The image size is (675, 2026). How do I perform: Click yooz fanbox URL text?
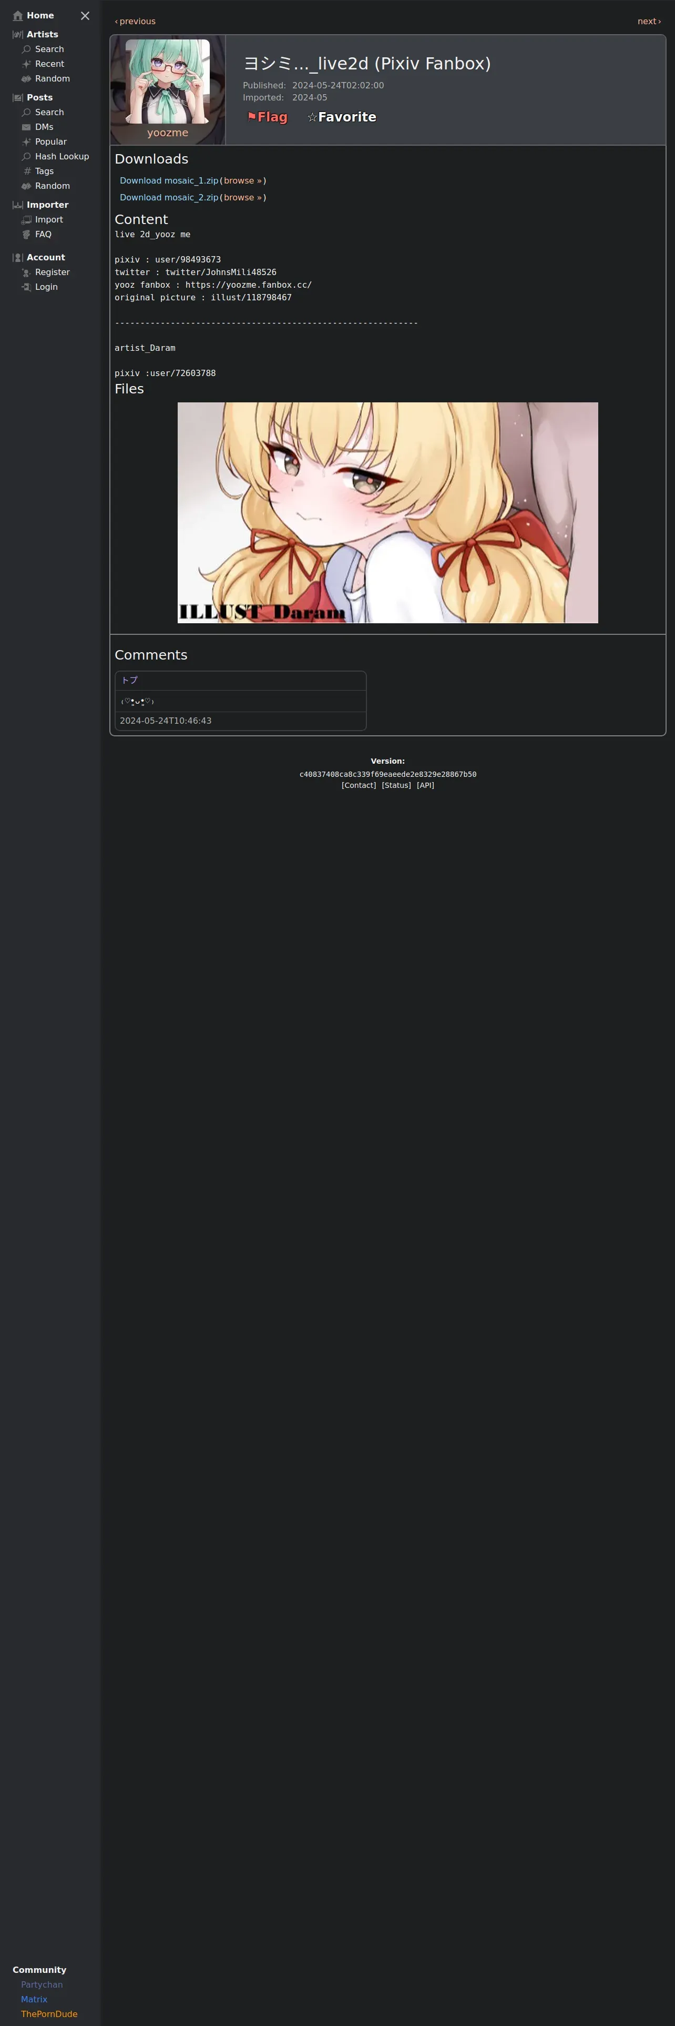click(248, 286)
